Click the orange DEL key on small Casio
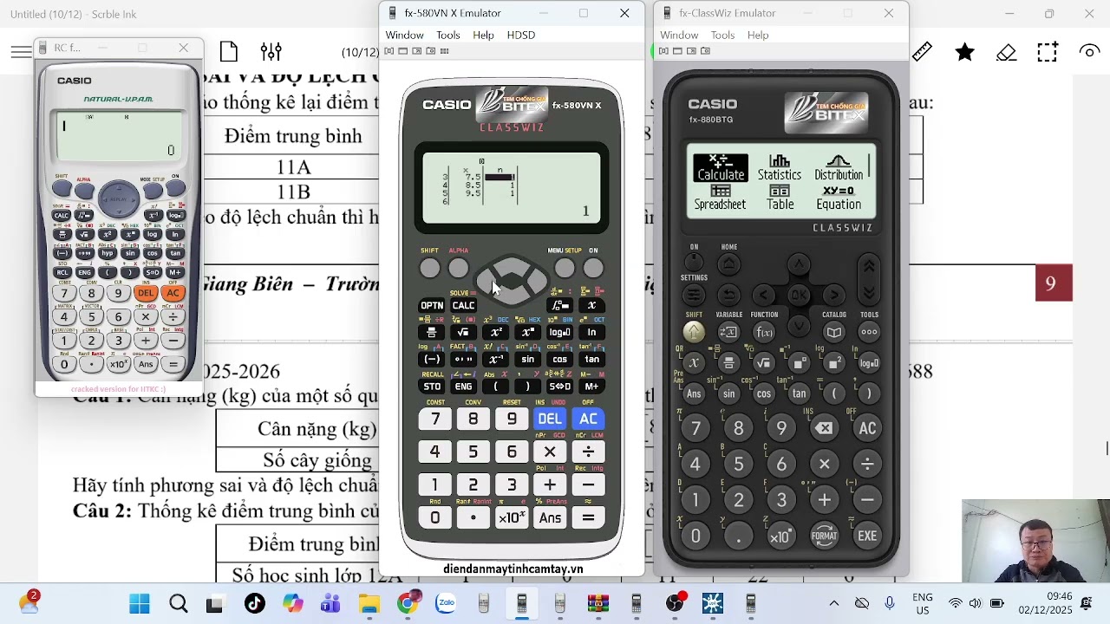This screenshot has height=624, width=1110. point(146,293)
